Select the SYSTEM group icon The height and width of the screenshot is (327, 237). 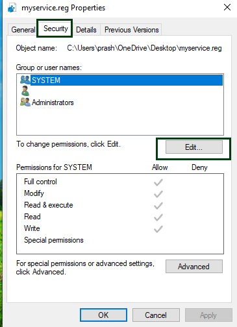[x=25, y=80]
